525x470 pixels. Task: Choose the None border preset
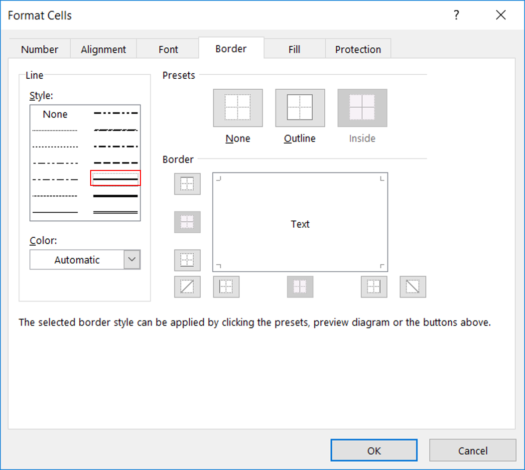coord(238,108)
